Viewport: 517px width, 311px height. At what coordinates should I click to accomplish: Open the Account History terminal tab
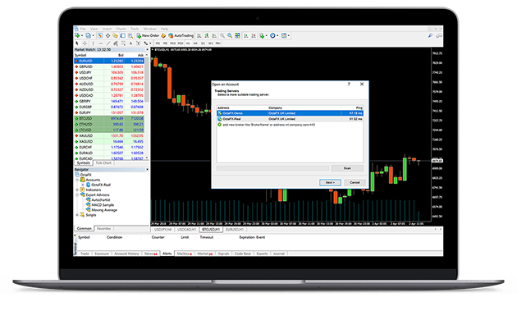pyautogui.click(x=126, y=254)
